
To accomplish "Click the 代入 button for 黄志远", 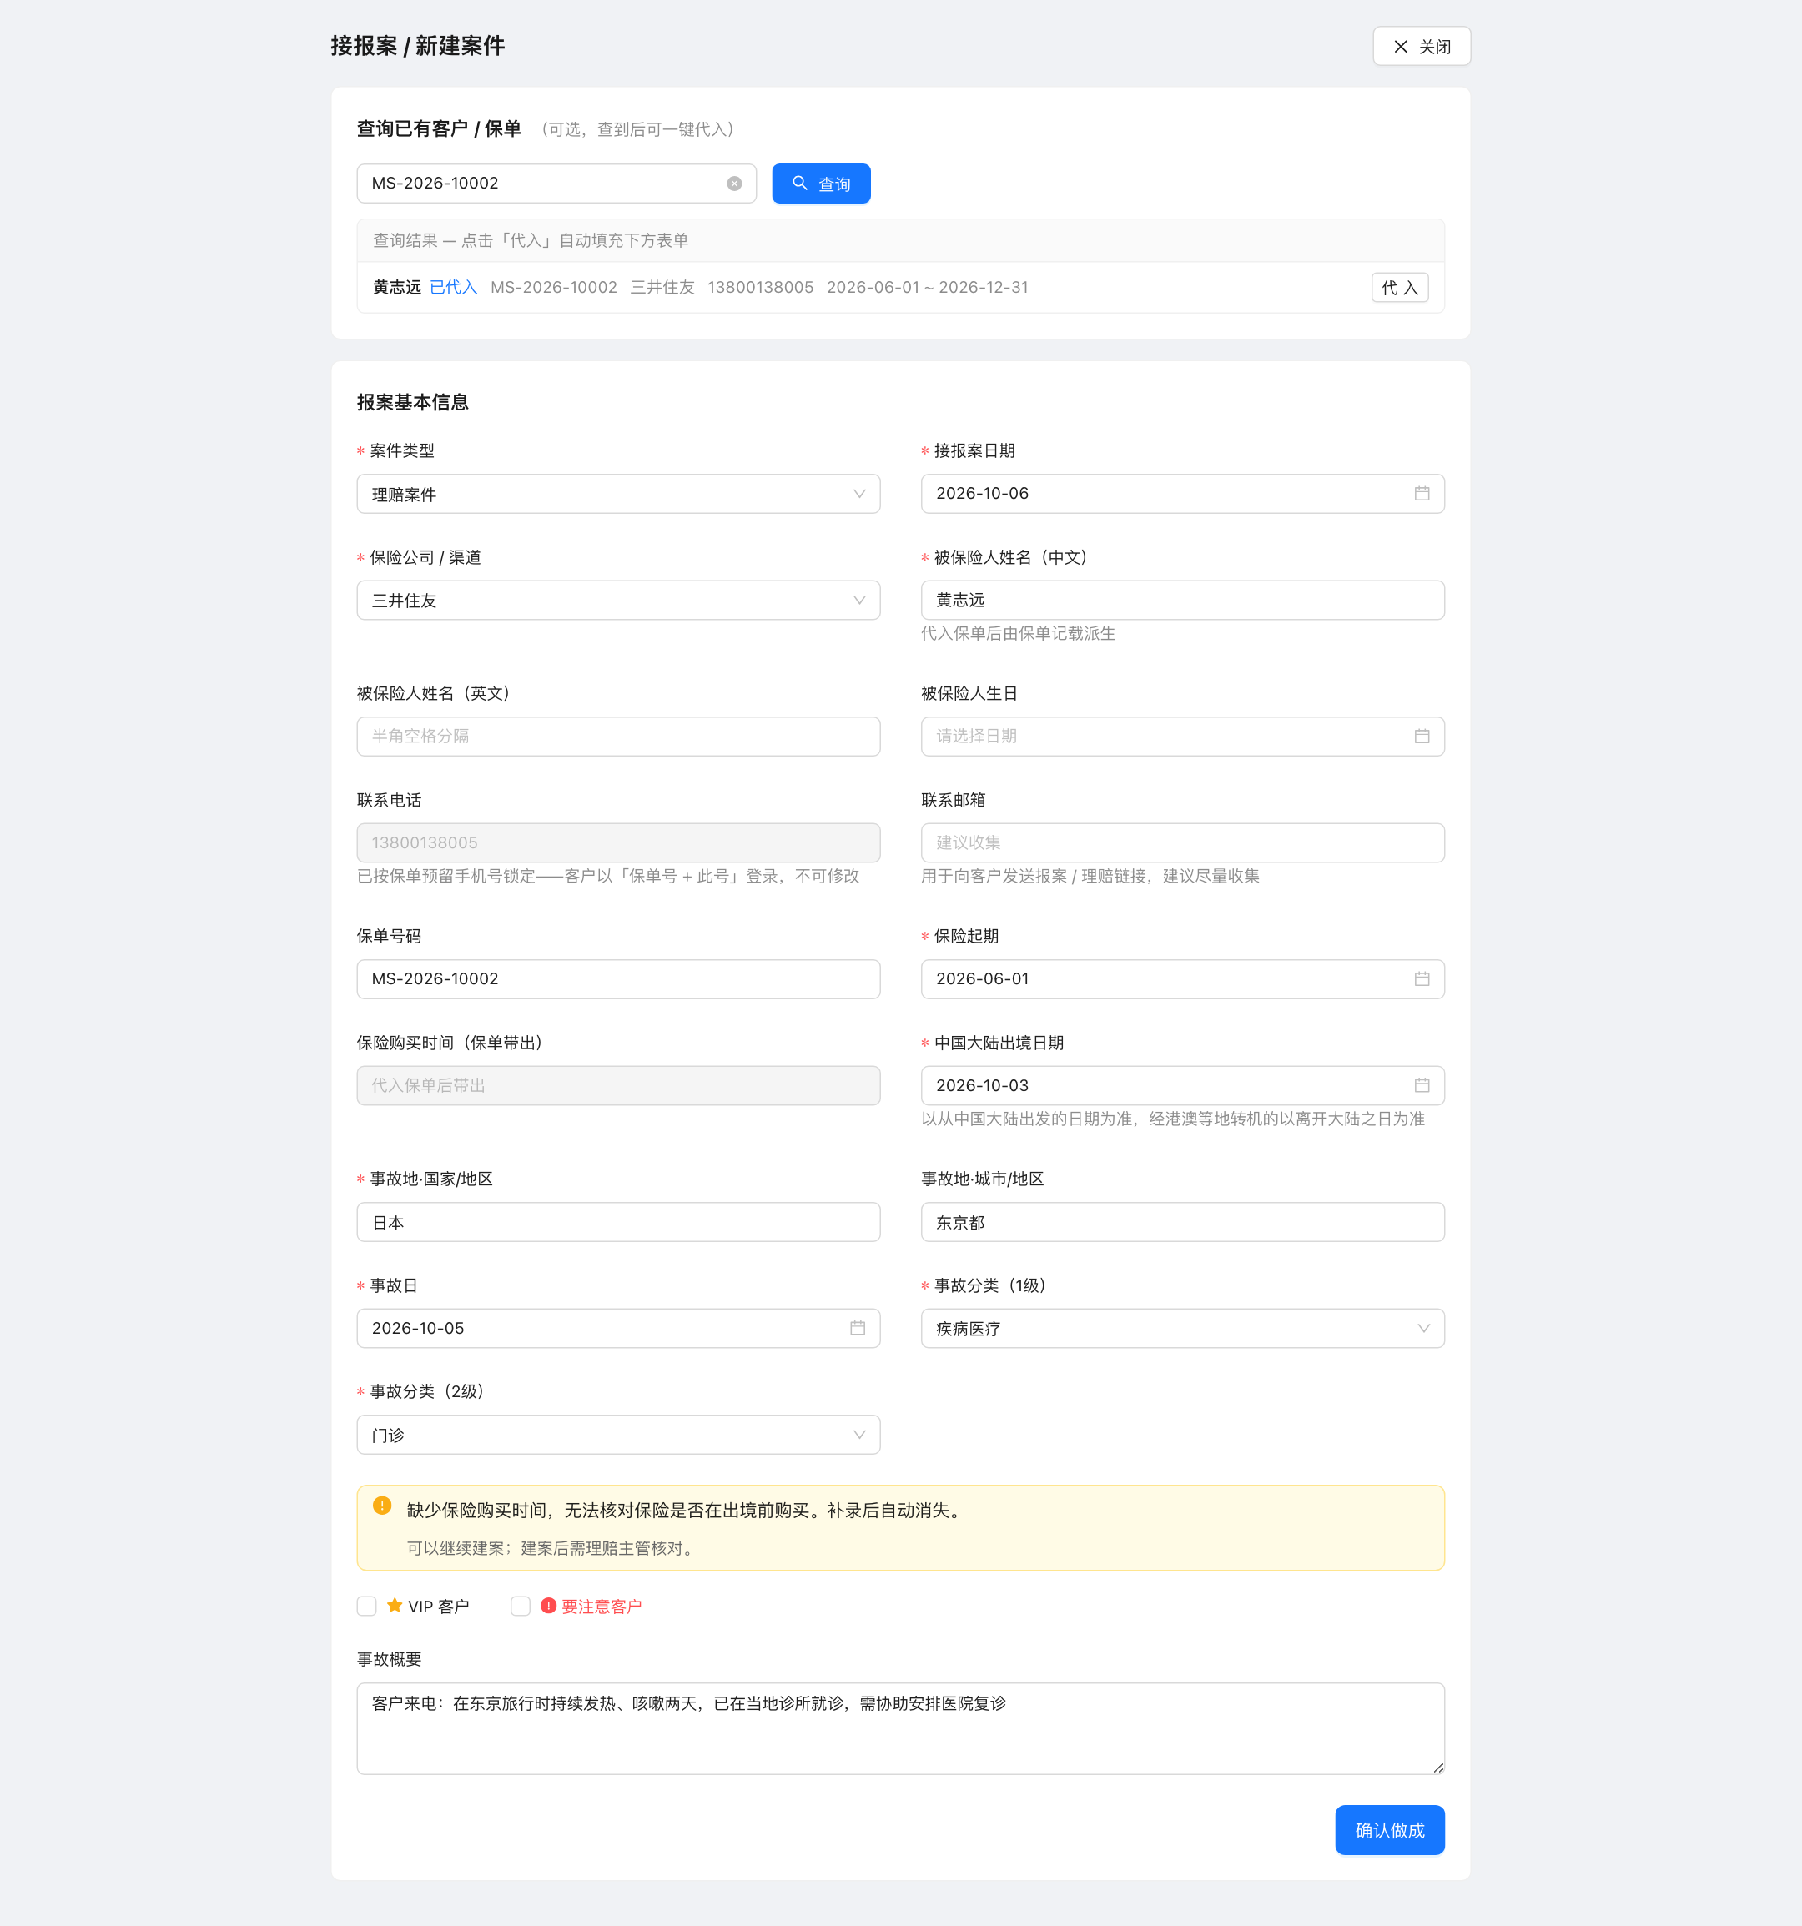I will 1399,288.
